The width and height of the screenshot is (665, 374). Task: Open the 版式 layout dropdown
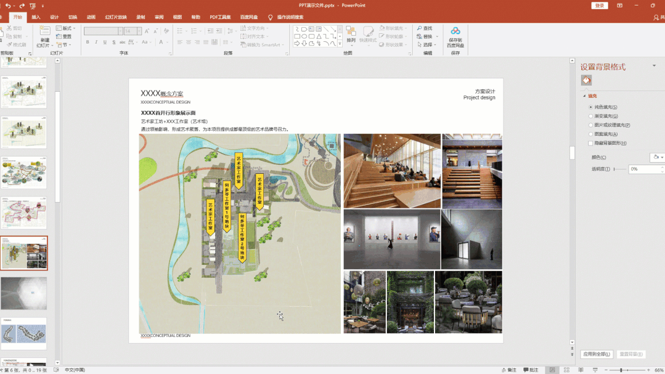(x=66, y=28)
